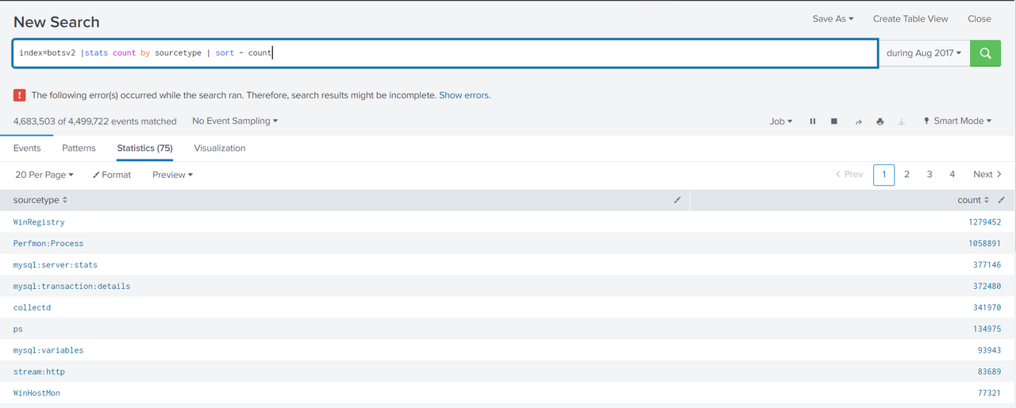Screen dimensions: 1016x408
Task: Click Create Table View
Action: coord(910,19)
